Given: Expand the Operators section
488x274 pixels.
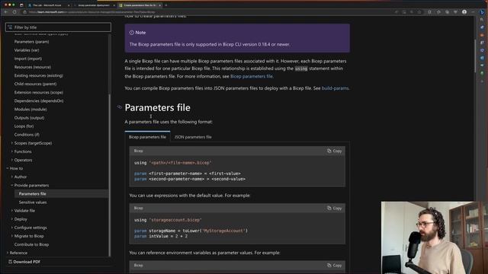Looking at the screenshot, I should 23,160.
